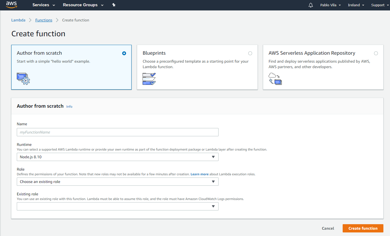This screenshot has width=390, height=236.
Task: Click the Serverless Application Repository cloud icon
Action: (x=275, y=79)
